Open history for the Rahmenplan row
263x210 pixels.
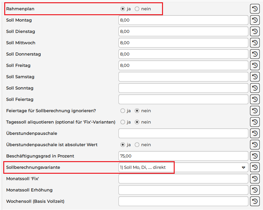[255, 9]
